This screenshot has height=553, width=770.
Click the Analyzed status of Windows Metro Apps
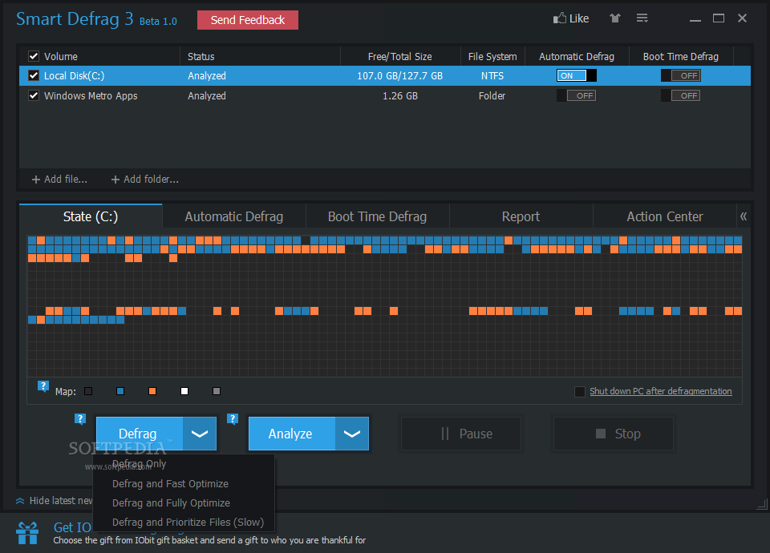[207, 96]
